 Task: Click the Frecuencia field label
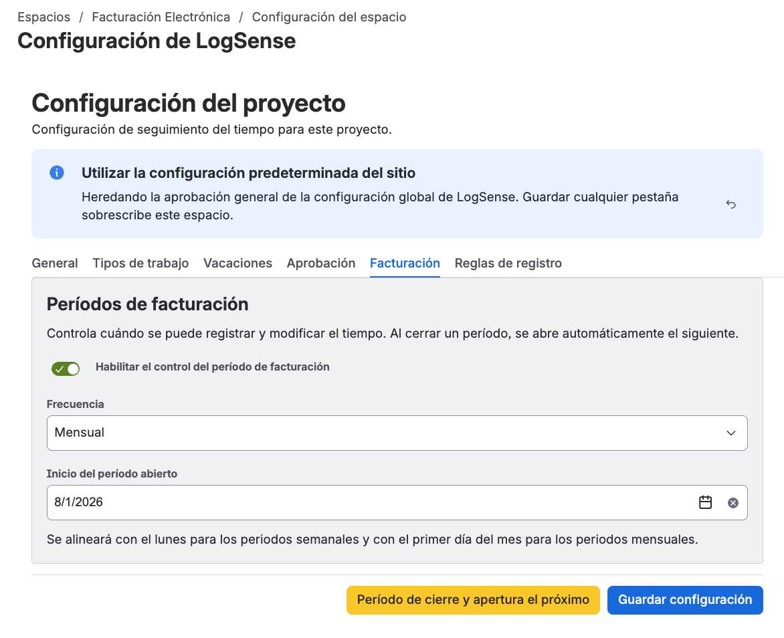pyautogui.click(x=76, y=405)
